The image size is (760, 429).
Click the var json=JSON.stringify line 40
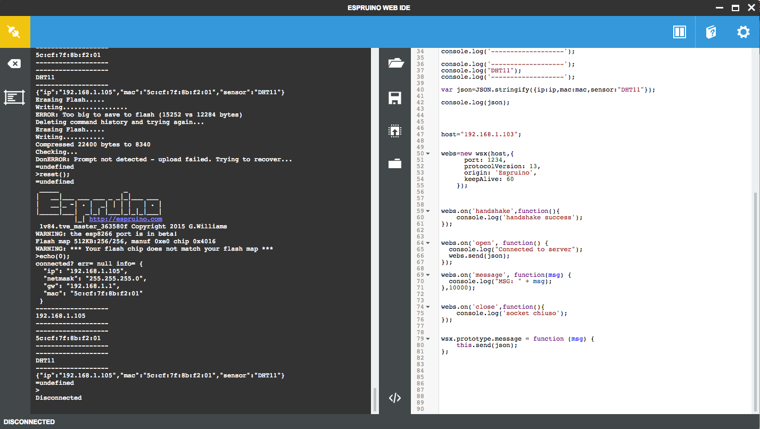coord(548,90)
